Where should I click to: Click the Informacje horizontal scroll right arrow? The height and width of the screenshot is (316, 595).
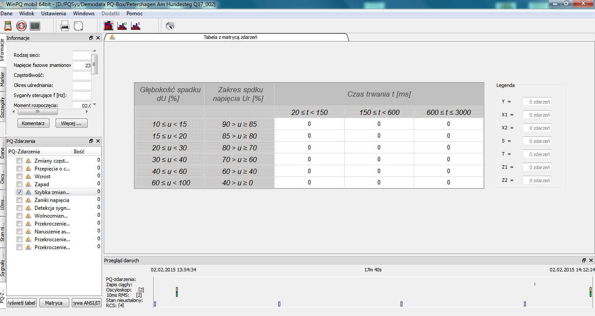[87, 111]
